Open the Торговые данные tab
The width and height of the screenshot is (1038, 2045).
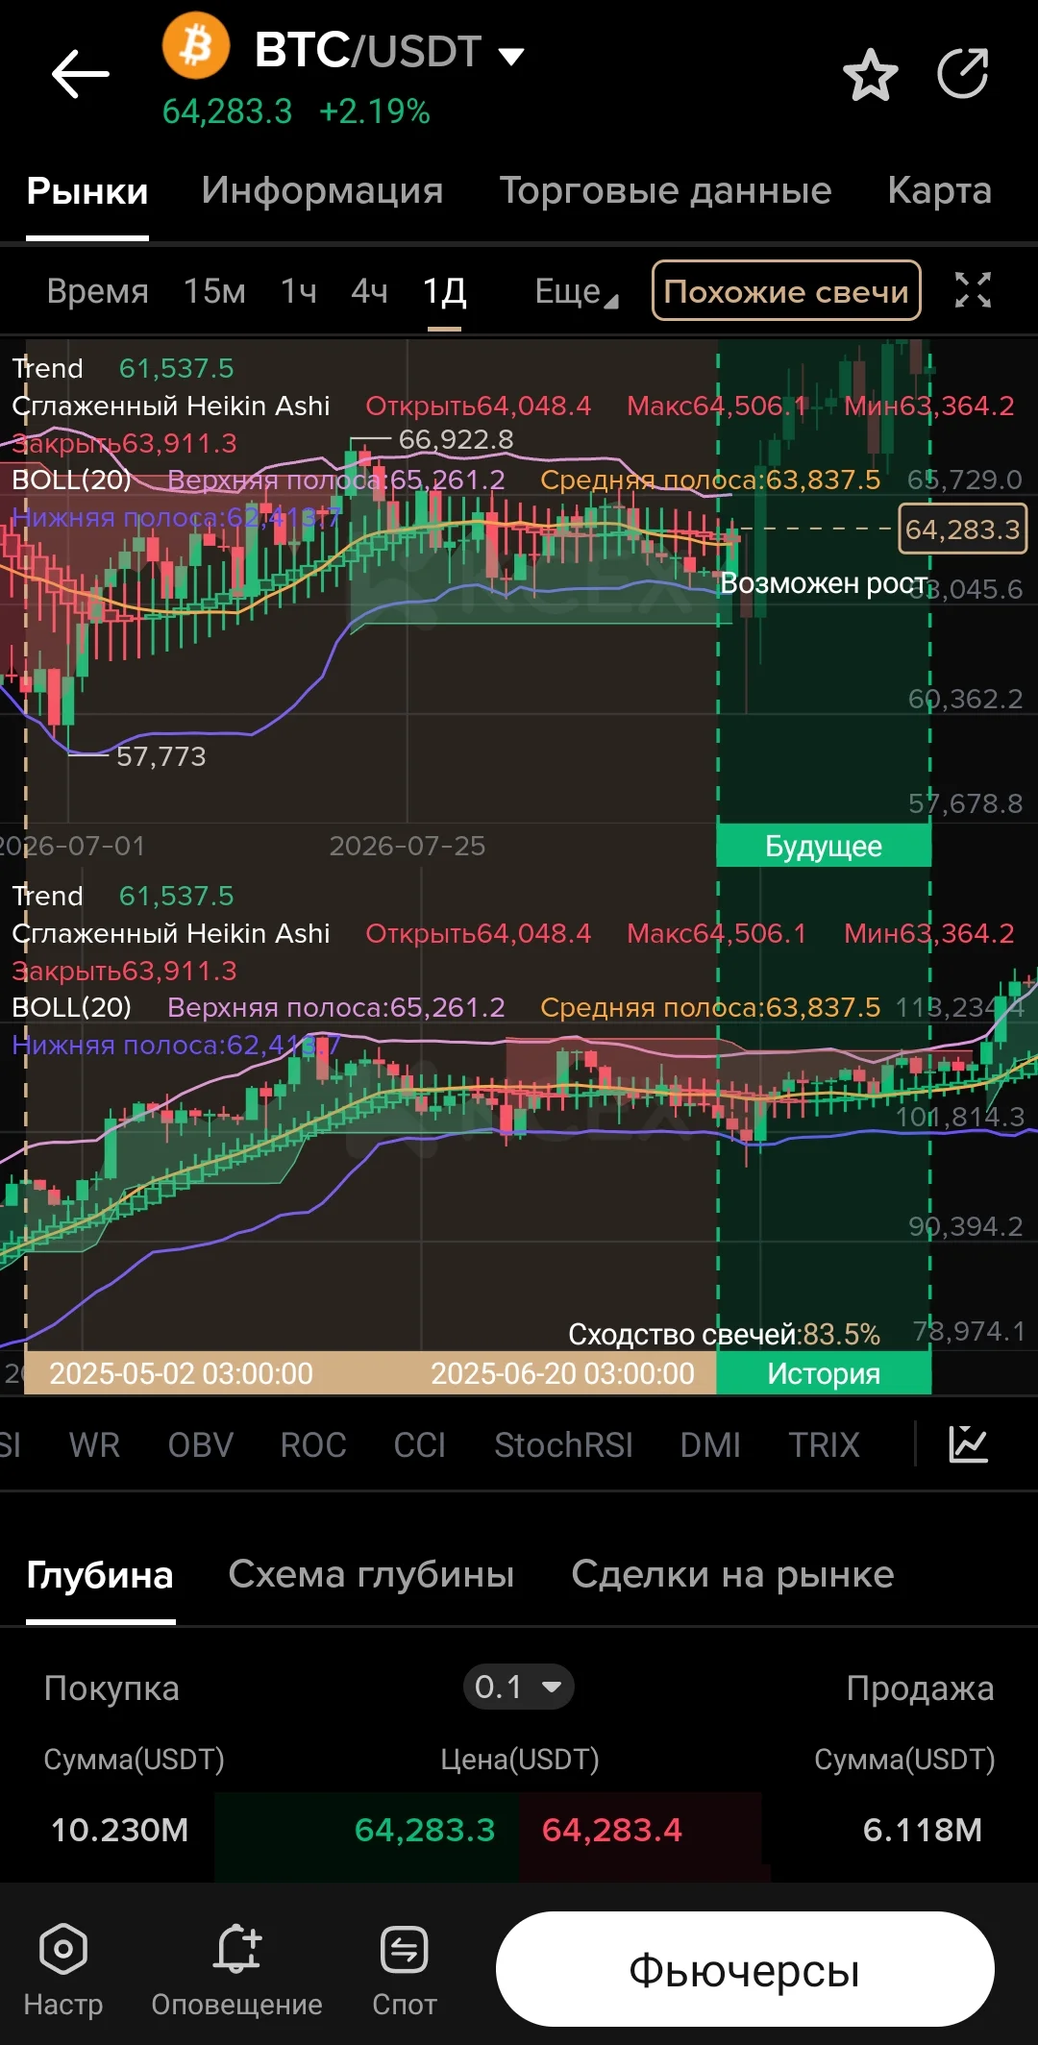pos(665,190)
